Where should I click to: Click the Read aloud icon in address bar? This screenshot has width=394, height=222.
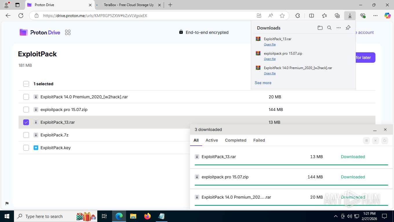(271, 16)
